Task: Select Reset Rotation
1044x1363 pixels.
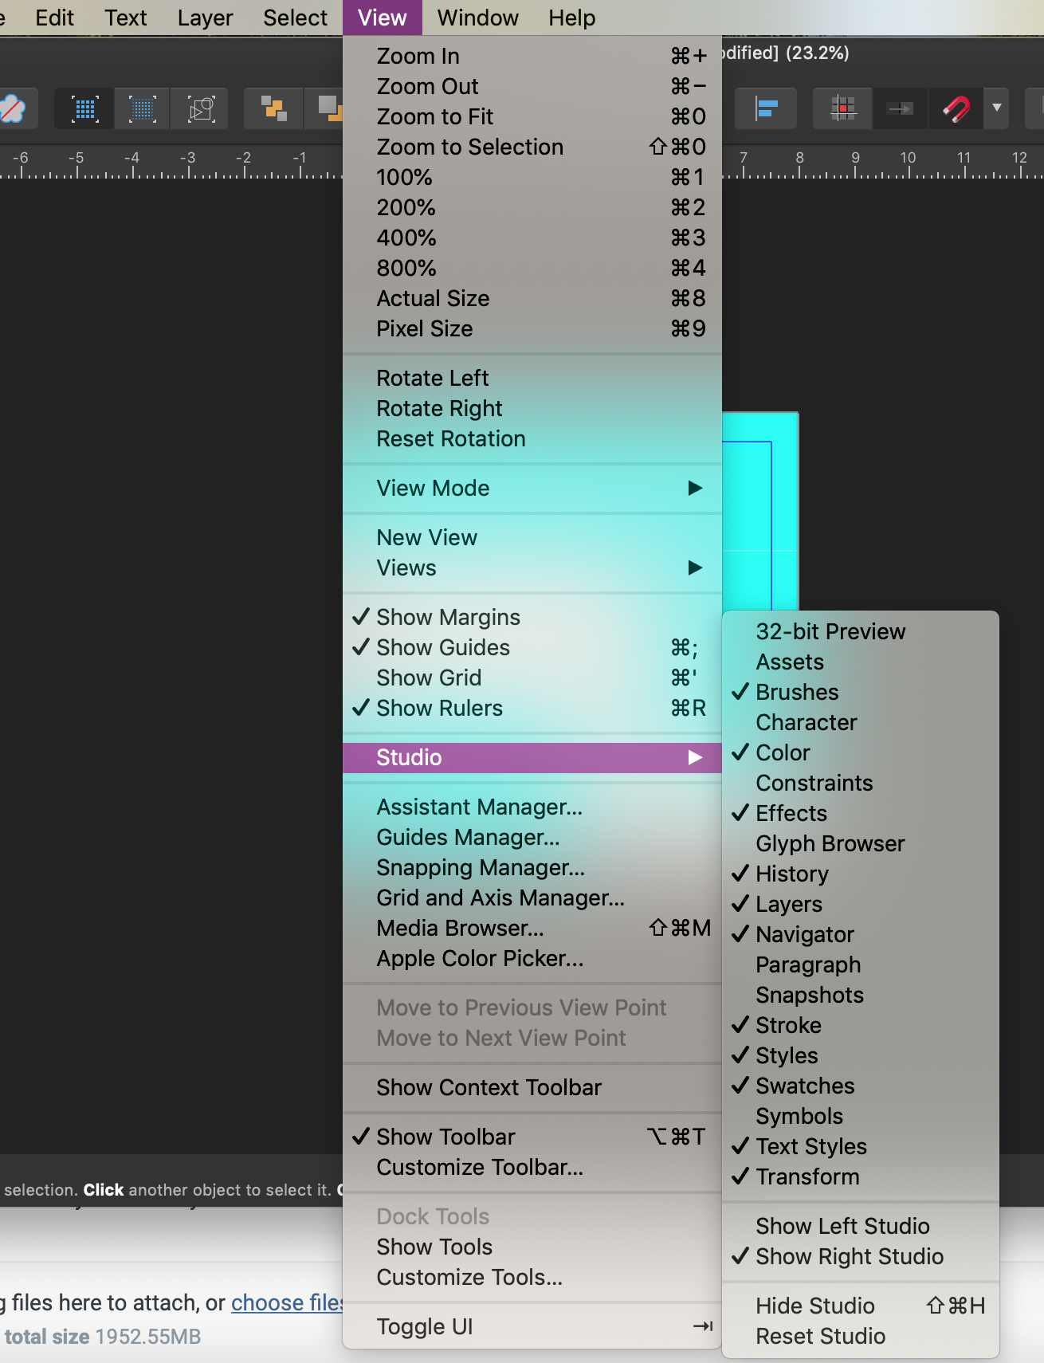Action: tap(532, 438)
